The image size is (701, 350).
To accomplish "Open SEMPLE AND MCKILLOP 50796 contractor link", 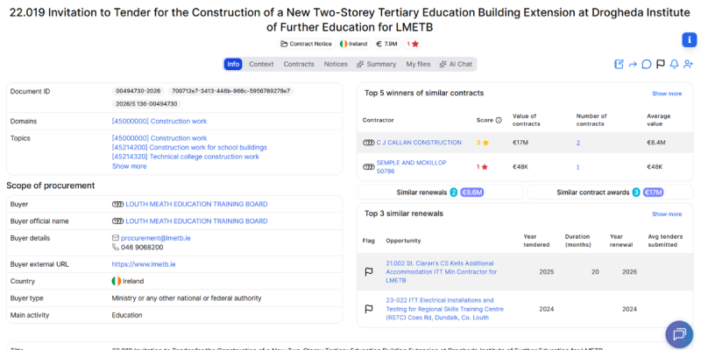I will (x=411, y=167).
